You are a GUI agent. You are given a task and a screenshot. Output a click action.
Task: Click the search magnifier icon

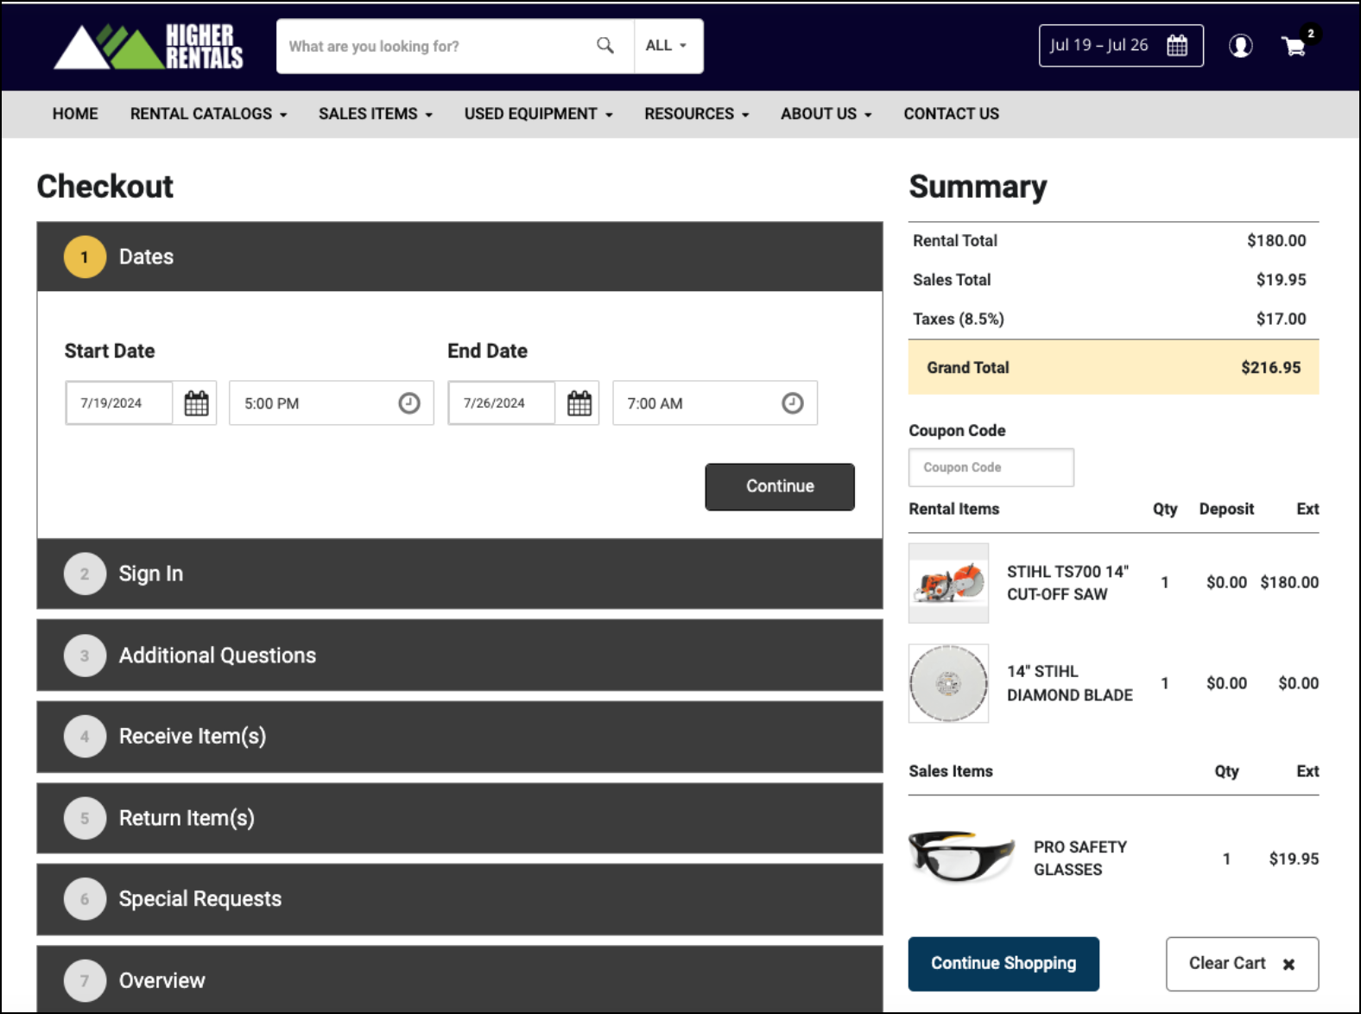coord(605,46)
